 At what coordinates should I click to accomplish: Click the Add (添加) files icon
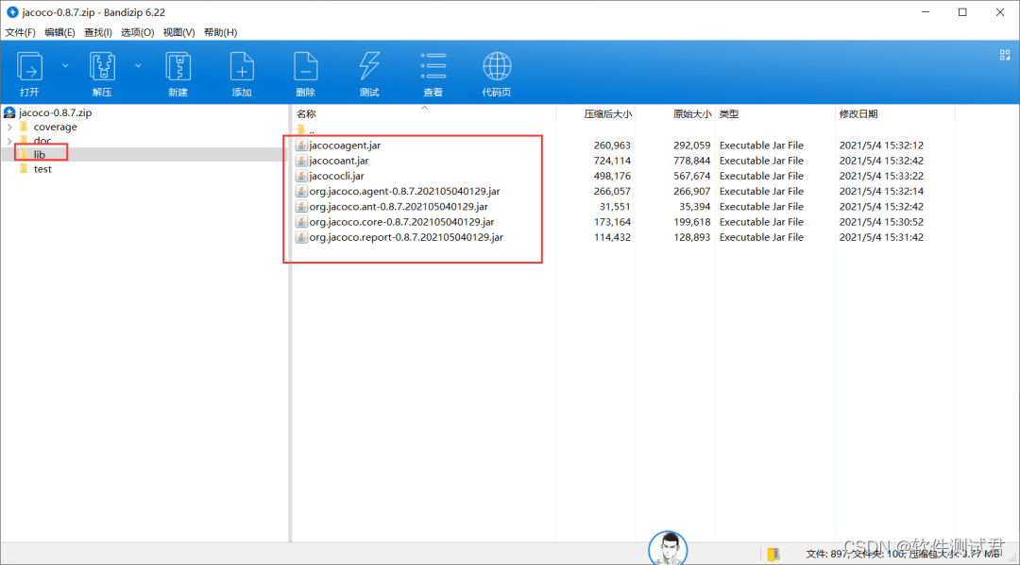click(242, 67)
